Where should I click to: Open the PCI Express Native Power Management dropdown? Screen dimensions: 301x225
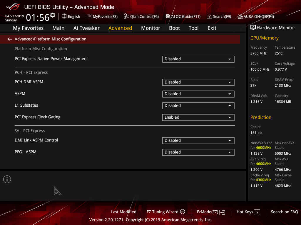(x=198, y=59)
